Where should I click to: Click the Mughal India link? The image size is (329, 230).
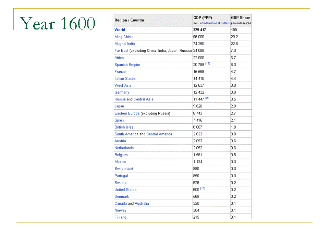pyautogui.click(x=125, y=44)
